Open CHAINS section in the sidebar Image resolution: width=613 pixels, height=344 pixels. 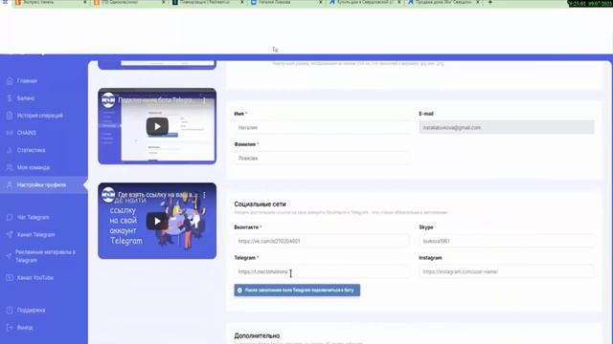tap(26, 133)
